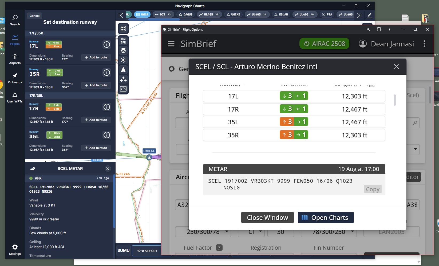Click the document icon on the desktop

pyautogui.click(x=405, y=18)
